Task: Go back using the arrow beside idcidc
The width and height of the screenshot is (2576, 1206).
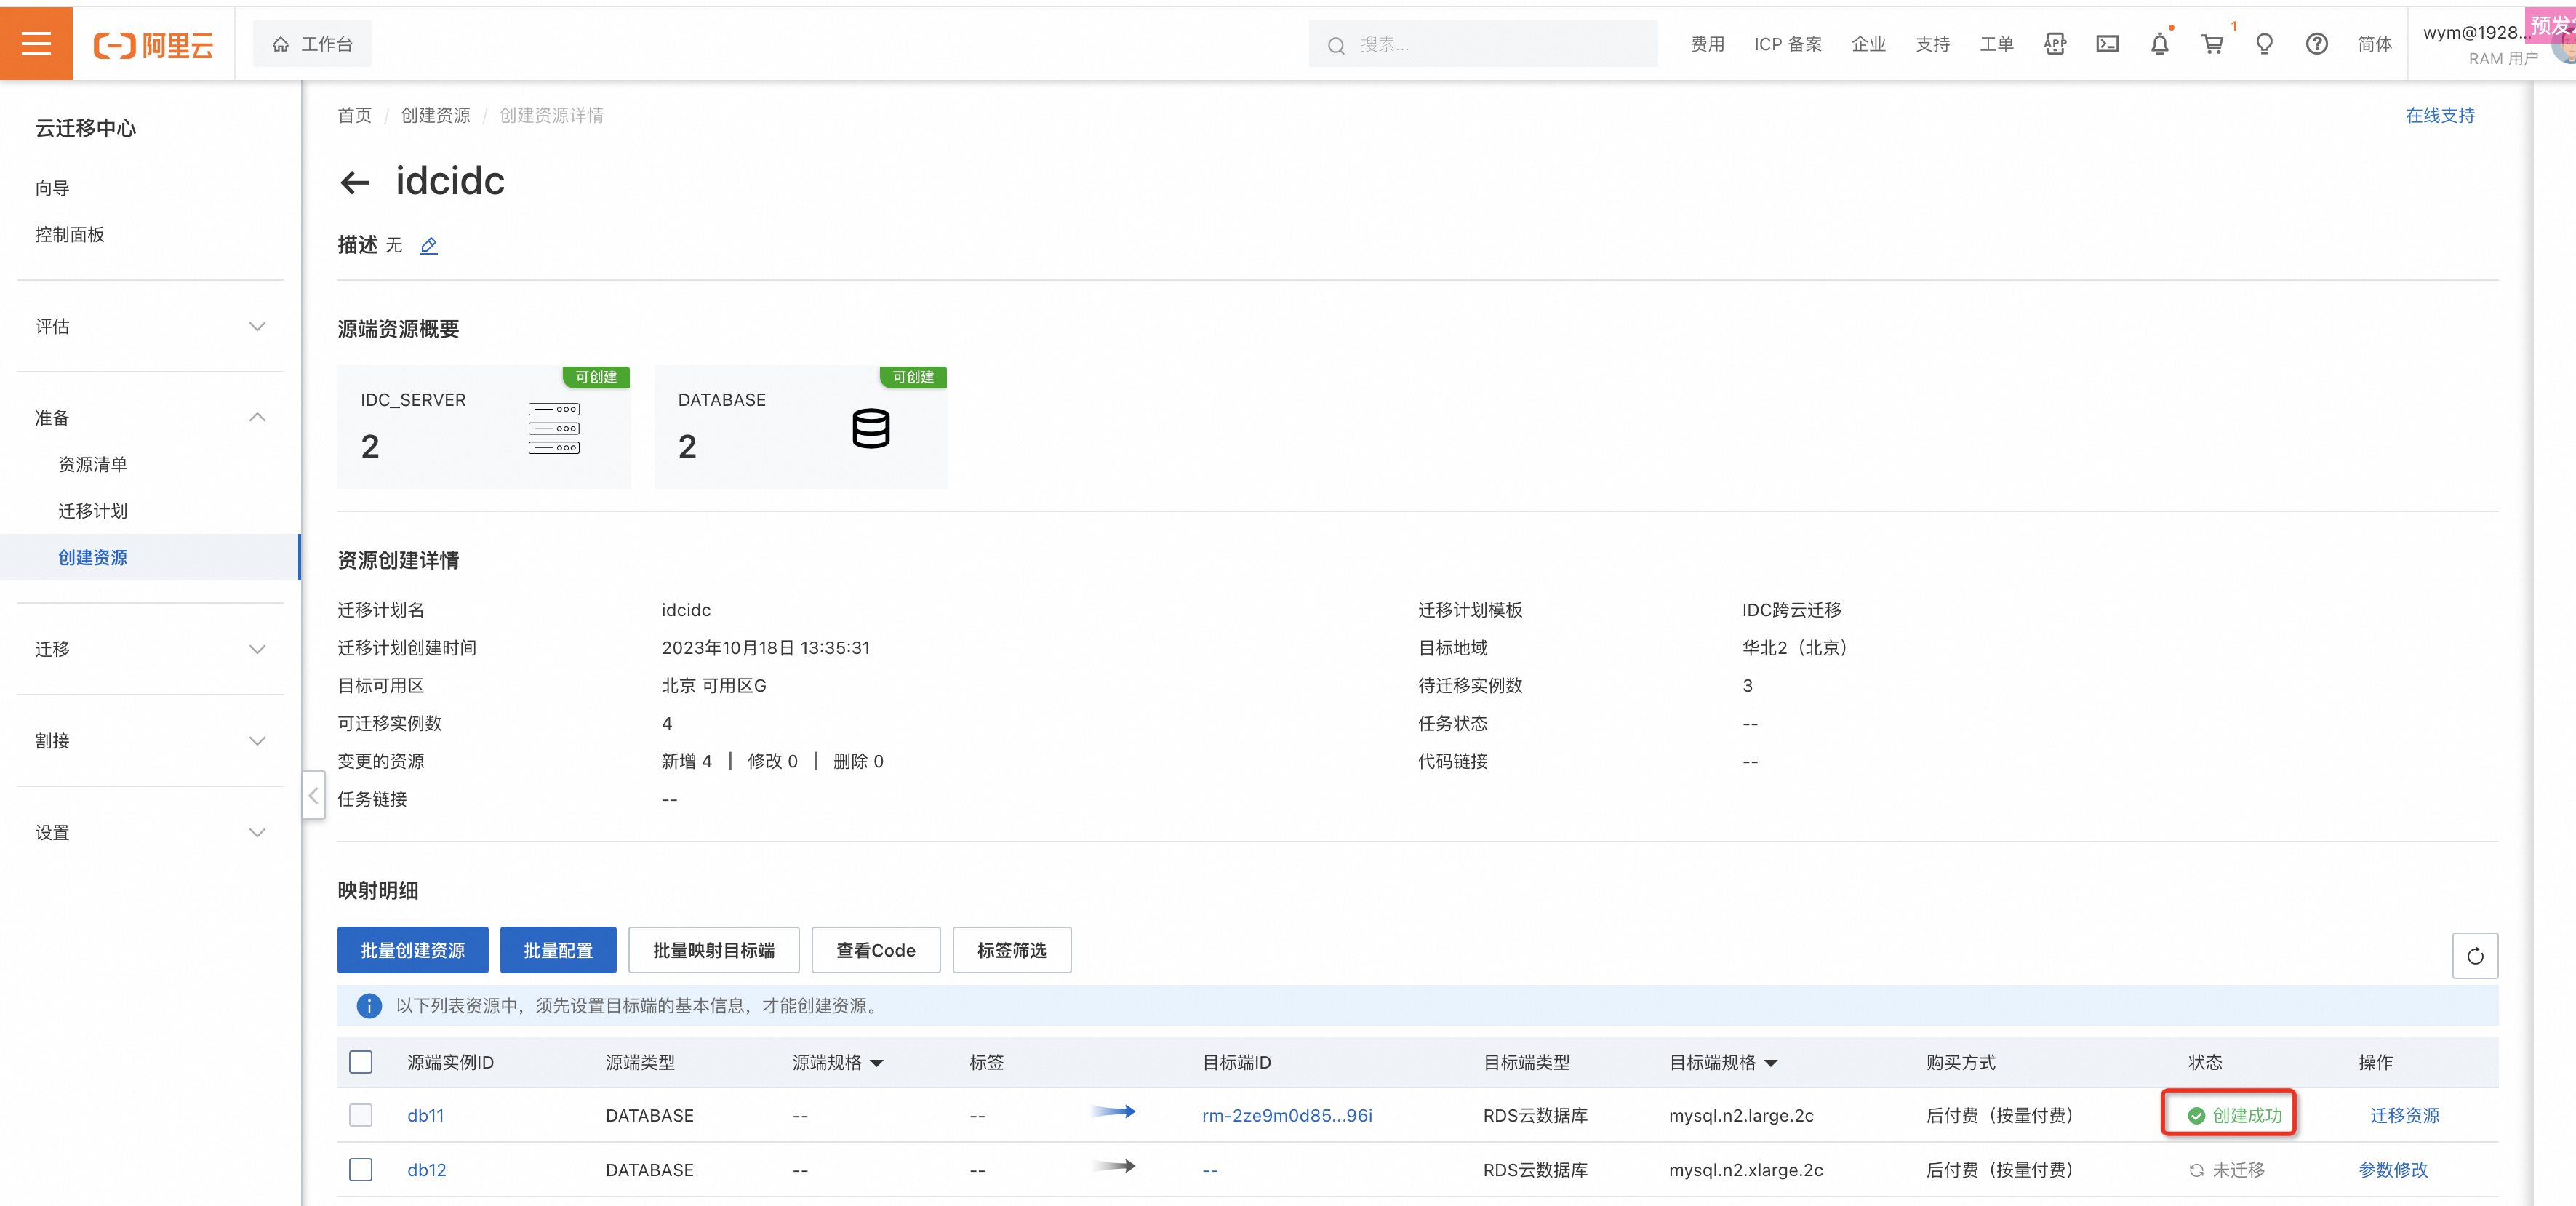Action: pyautogui.click(x=355, y=182)
